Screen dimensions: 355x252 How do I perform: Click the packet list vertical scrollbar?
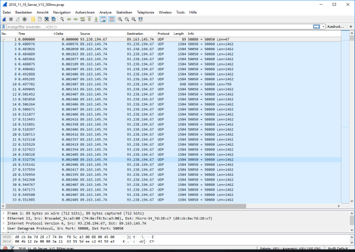352,118
